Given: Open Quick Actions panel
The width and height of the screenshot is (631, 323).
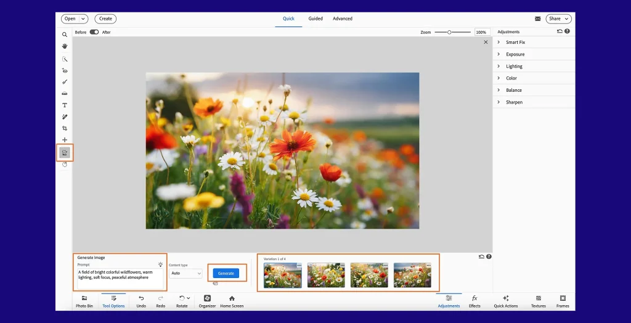Looking at the screenshot, I should click(x=506, y=301).
